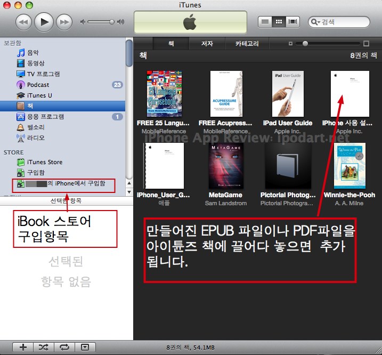Screen dimensions: 382x355
Task: Click the Next track fast-forward button
Action: pos(64,22)
